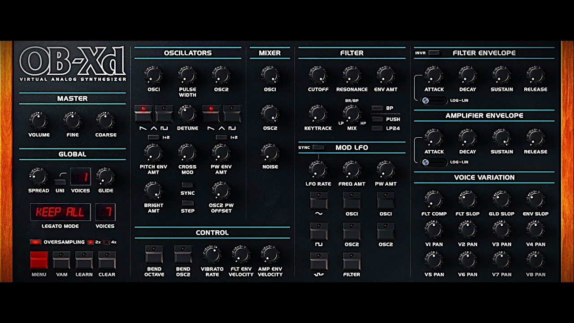The height and width of the screenshot is (323, 574).
Task: Open the voices display beside LEGATO MODE
Action: pos(105,212)
